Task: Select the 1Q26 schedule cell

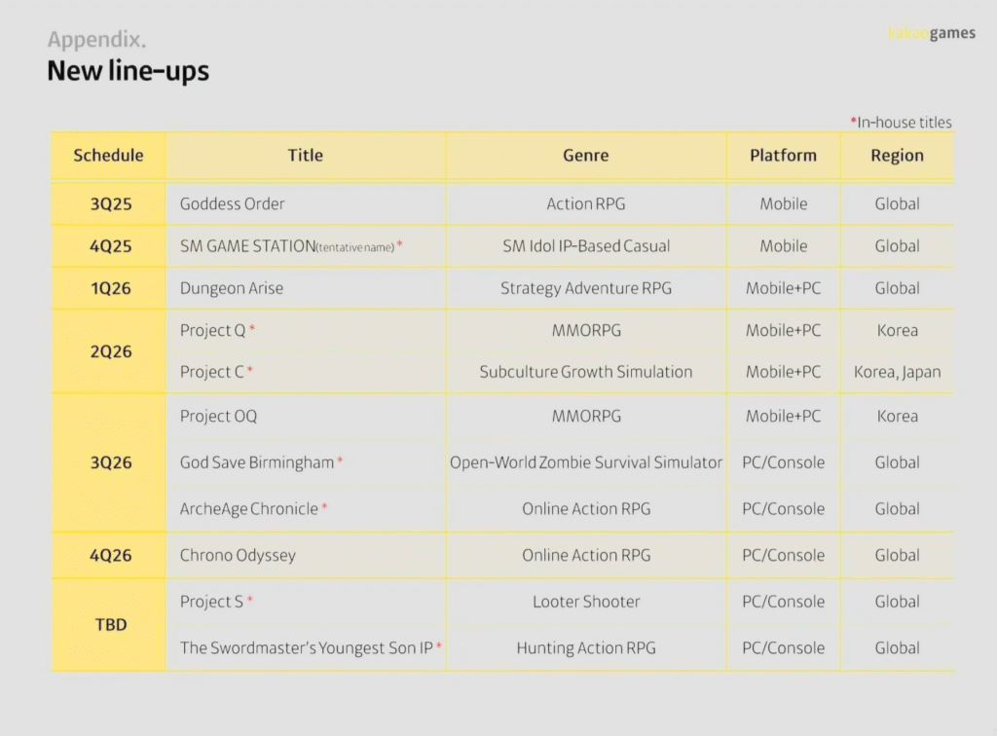Action: pyautogui.click(x=111, y=288)
